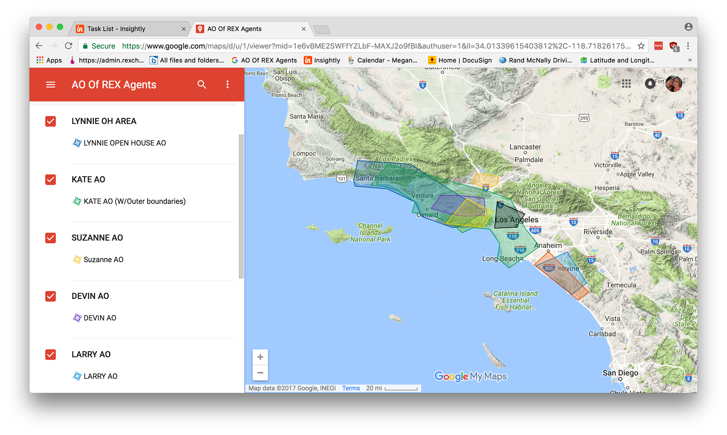
Task: Bookmark page with the star icon
Action: tap(641, 46)
